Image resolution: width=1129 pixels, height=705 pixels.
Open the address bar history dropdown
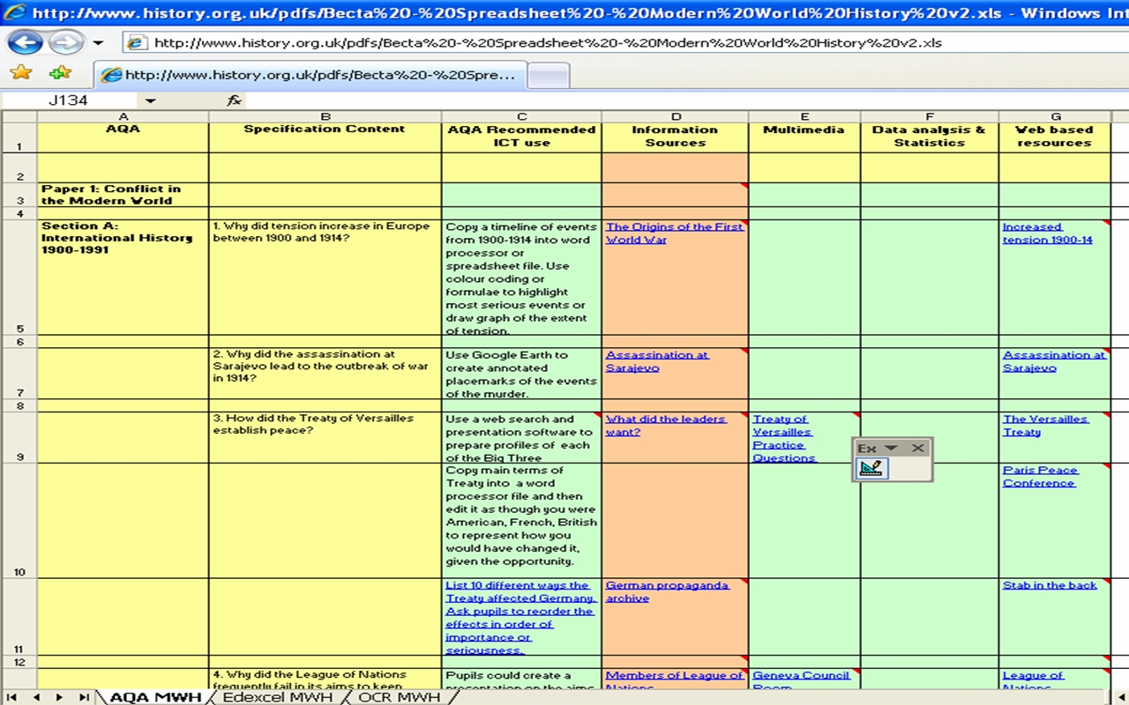pyautogui.click(x=97, y=41)
